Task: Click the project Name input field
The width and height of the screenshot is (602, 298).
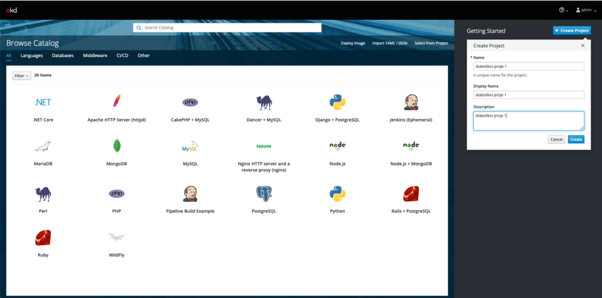Action: 529,66
